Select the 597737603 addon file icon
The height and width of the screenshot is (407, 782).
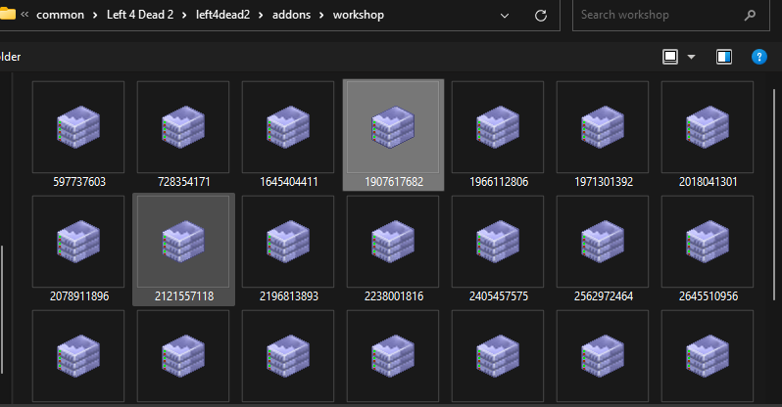coord(78,127)
